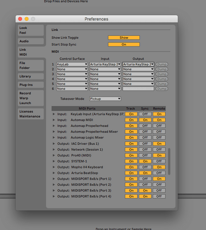Viewport: 206px width, 230px height.
Task: Expand SYSTEM-1 output row
Action: (54, 161)
